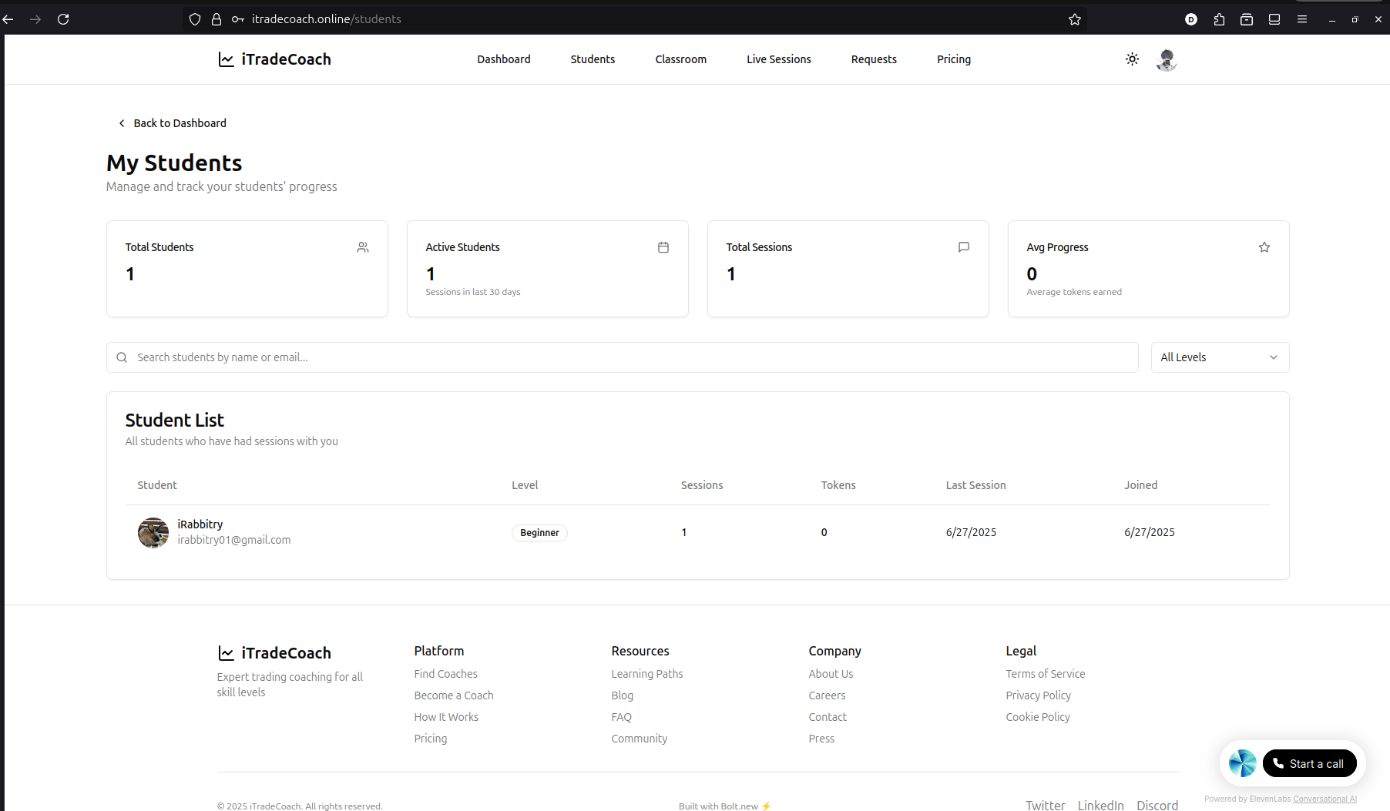This screenshot has height=811, width=1390.
Task: Click the Find Coaches footer link
Action: (x=445, y=674)
